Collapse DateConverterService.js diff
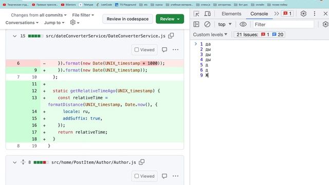329x185 pixels. pyautogui.click(x=15, y=36)
